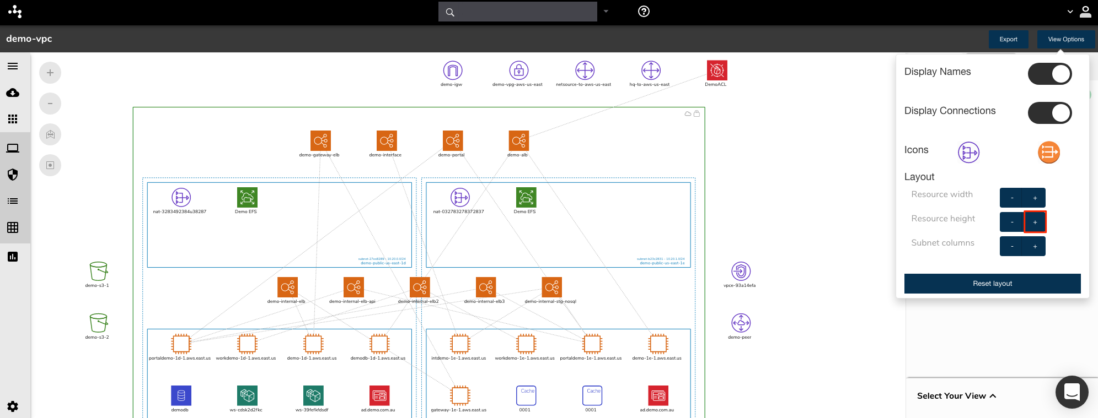The image size is (1098, 418).
Task: Open the chat support bubble
Action: coord(1072,392)
